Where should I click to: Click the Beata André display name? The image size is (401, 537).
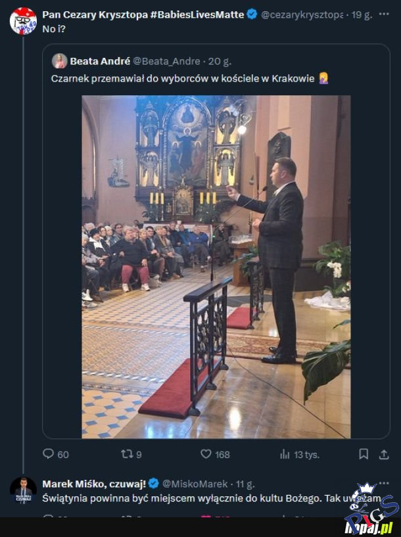pyautogui.click(x=100, y=61)
